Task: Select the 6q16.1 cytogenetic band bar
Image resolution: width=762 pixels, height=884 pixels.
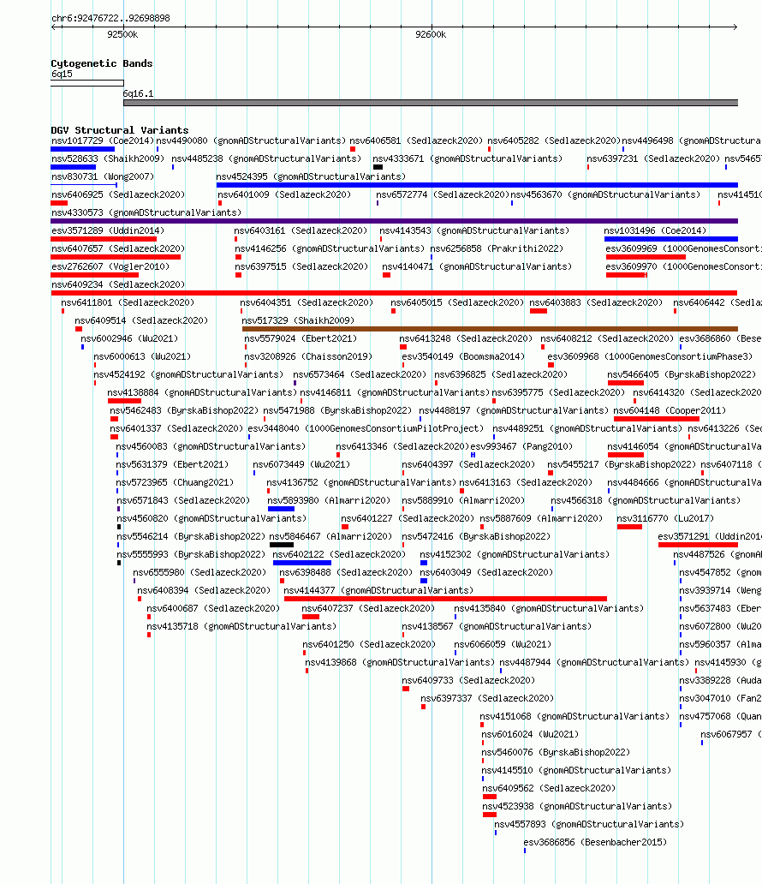Action: 431,103
